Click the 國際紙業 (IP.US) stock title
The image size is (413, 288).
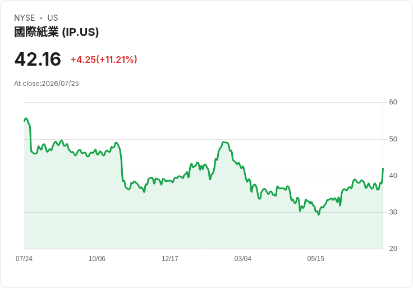[56, 32]
